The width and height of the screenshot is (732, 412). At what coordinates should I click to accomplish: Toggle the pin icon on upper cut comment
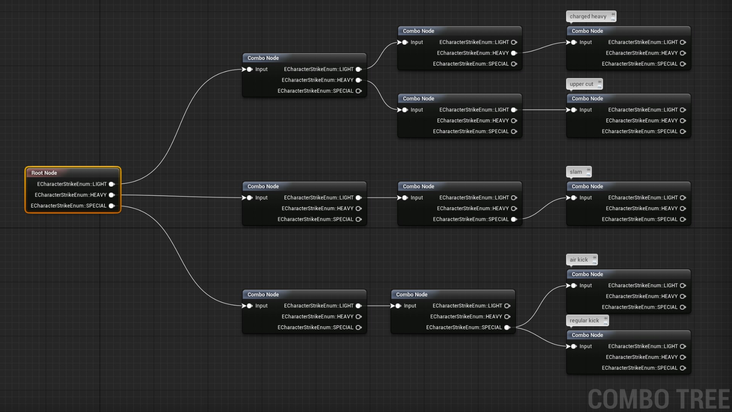pyautogui.click(x=600, y=82)
